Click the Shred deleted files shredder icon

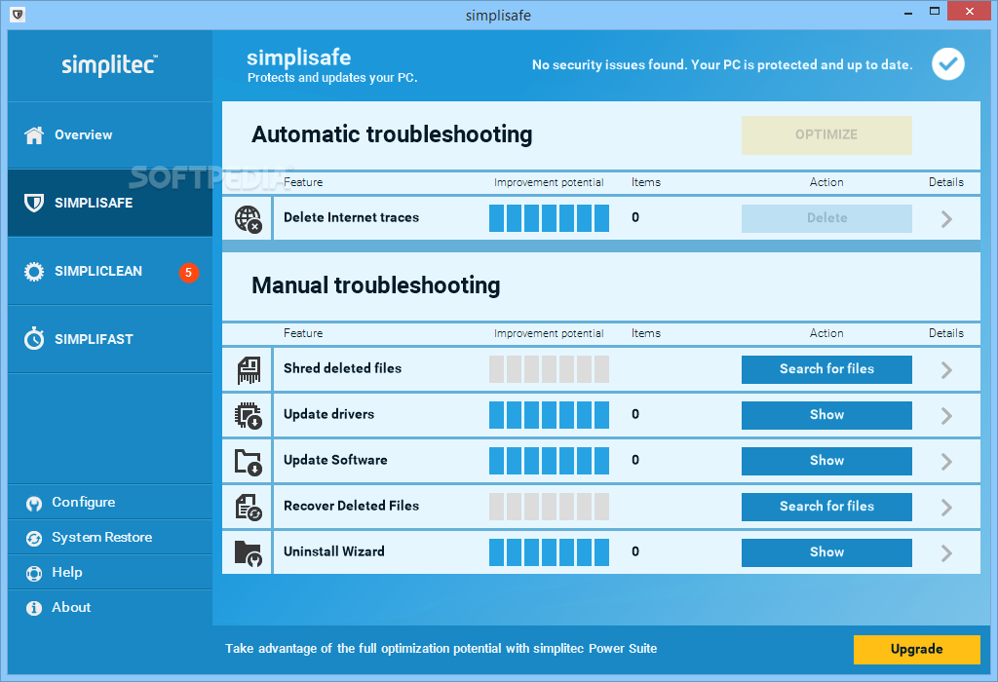click(x=249, y=369)
